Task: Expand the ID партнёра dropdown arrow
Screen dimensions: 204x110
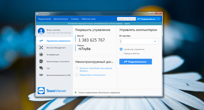Action: tap(155, 41)
